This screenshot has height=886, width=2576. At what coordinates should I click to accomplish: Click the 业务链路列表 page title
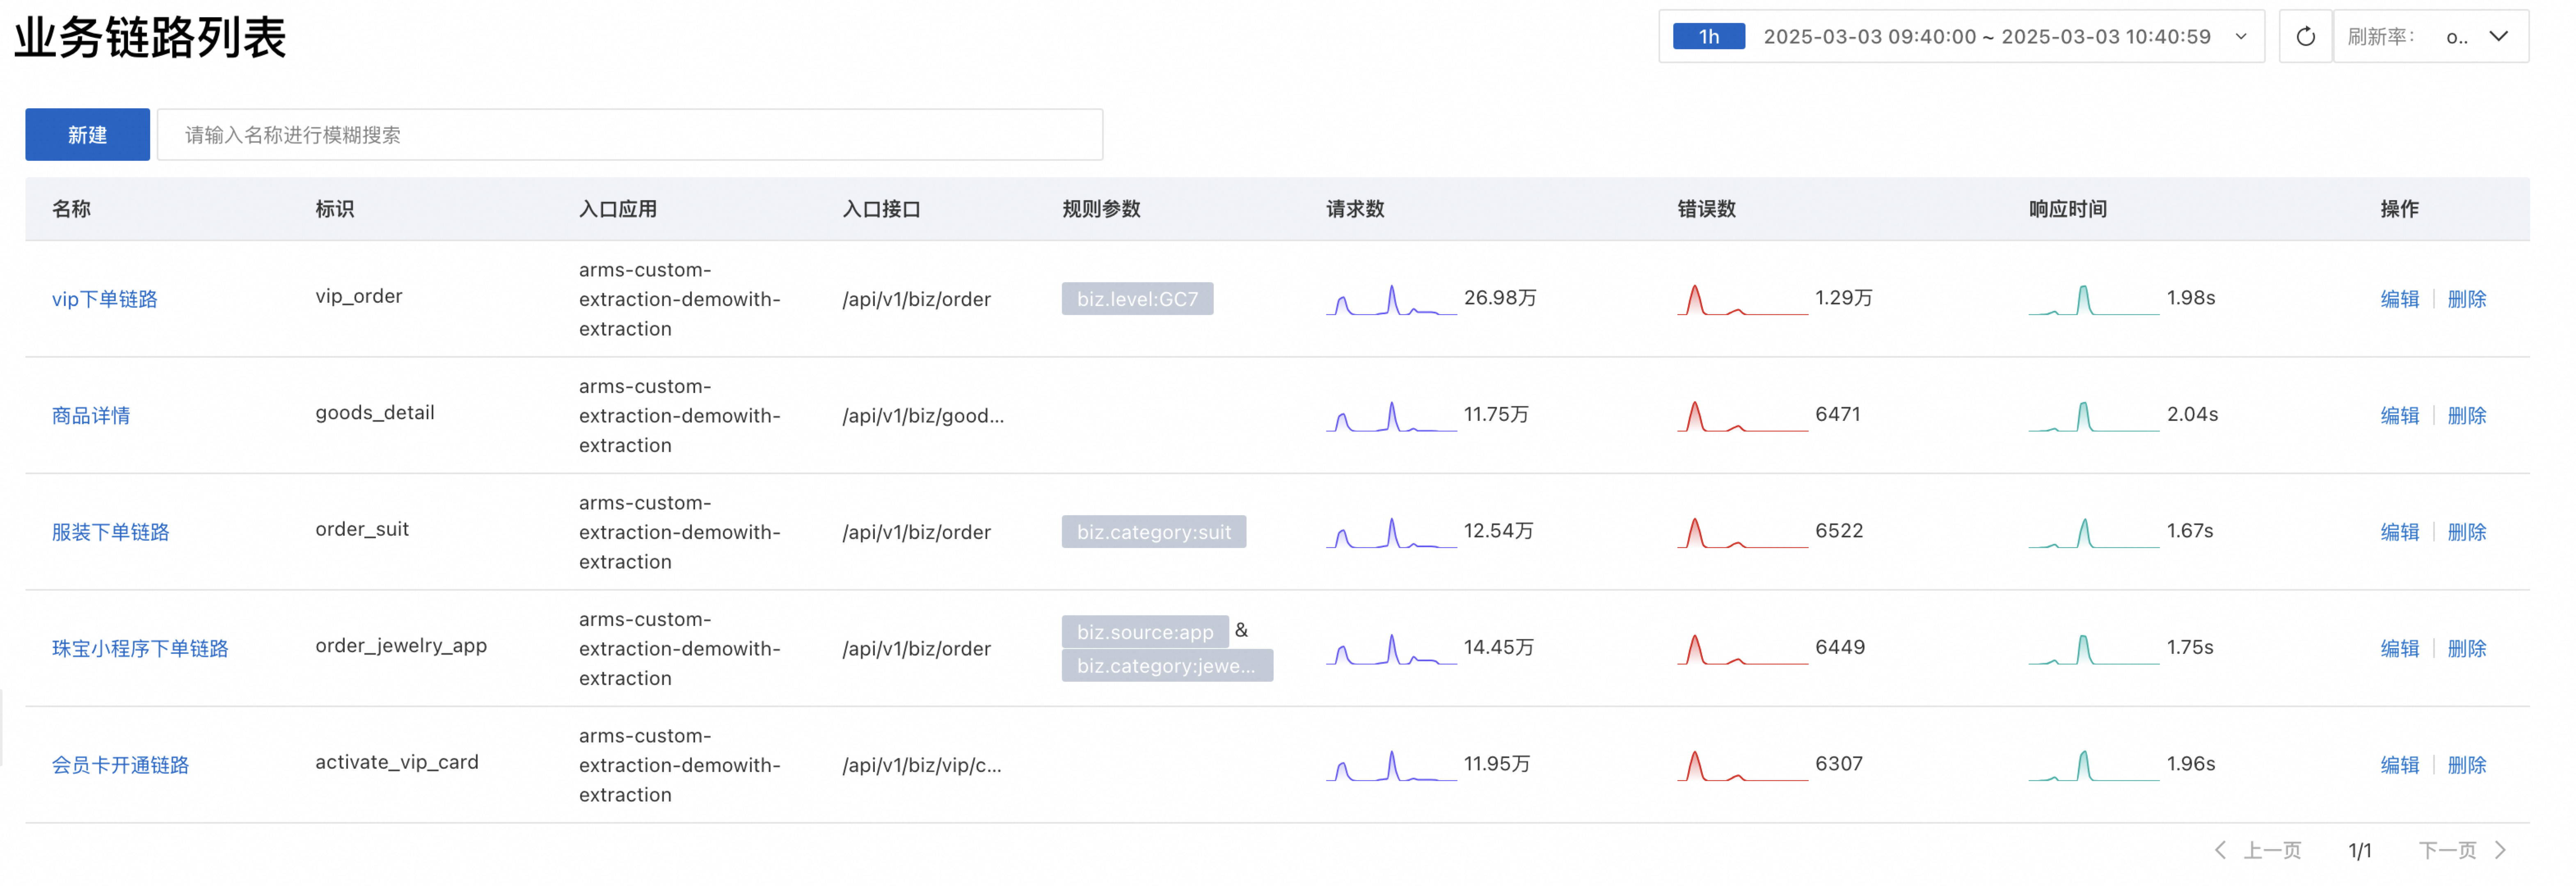[150, 38]
